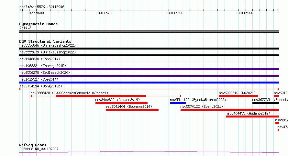The height and width of the screenshot is (156, 288).
Task: Click the purple bar below nsv6556278
Action: 149,76
